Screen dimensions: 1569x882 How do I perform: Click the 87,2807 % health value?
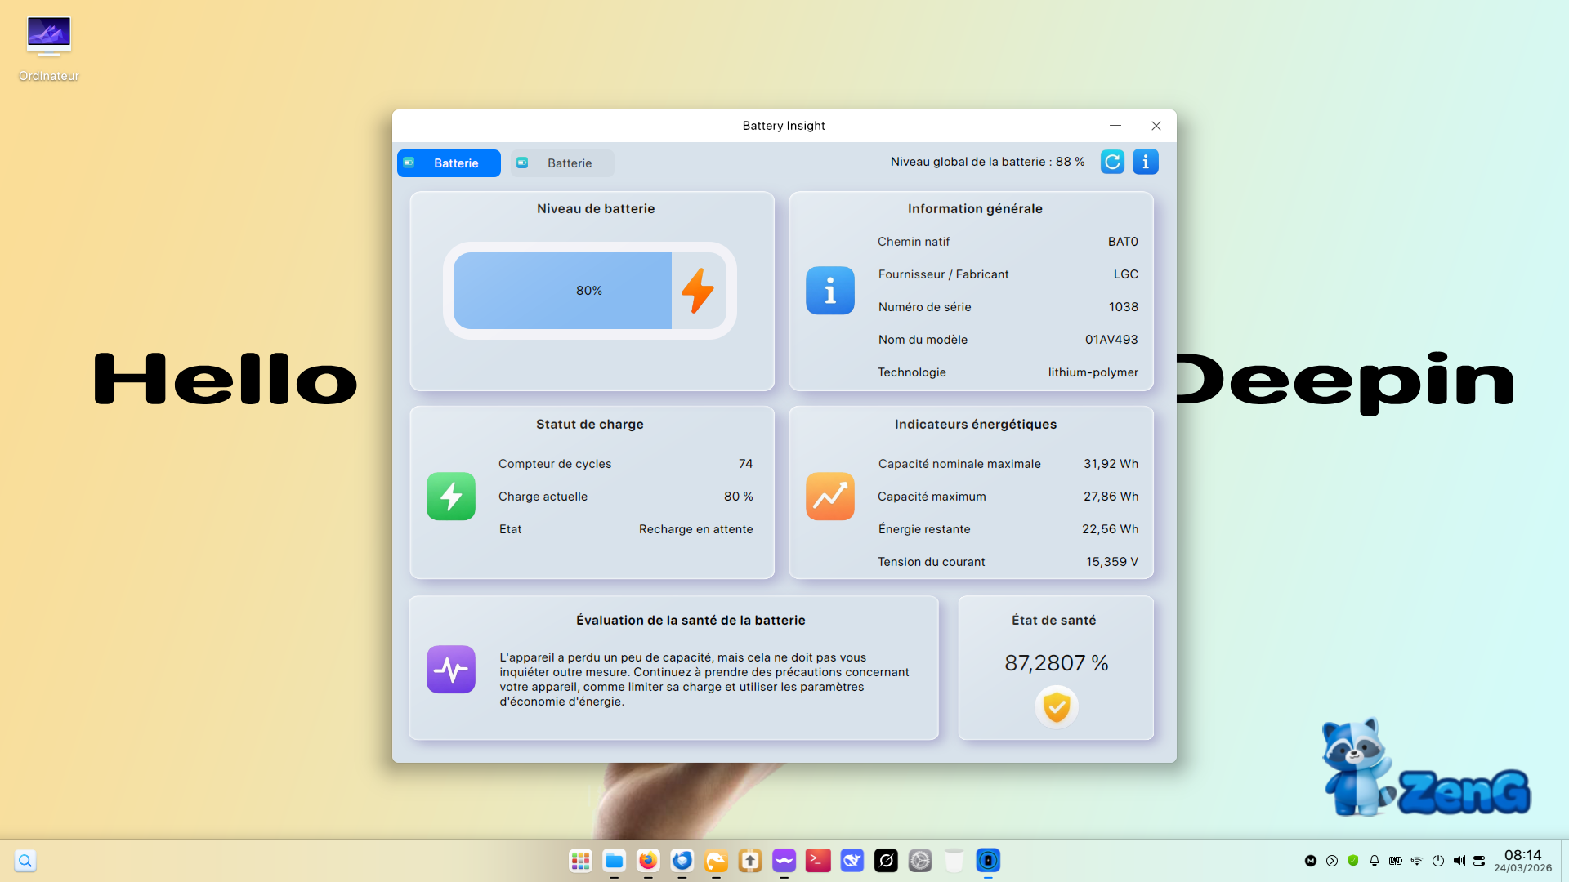[1056, 663]
